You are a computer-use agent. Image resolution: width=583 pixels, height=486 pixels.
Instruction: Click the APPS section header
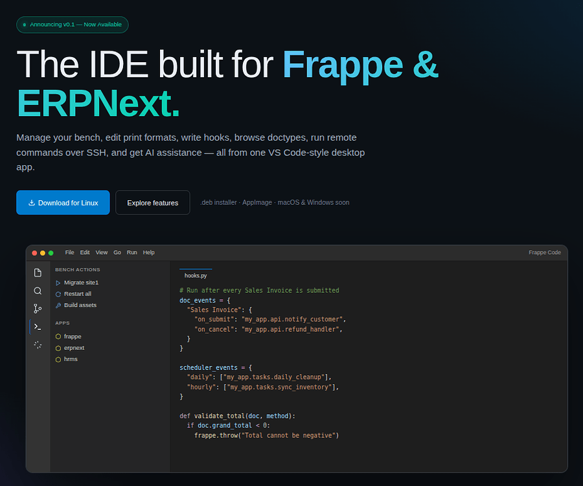(62, 323)
